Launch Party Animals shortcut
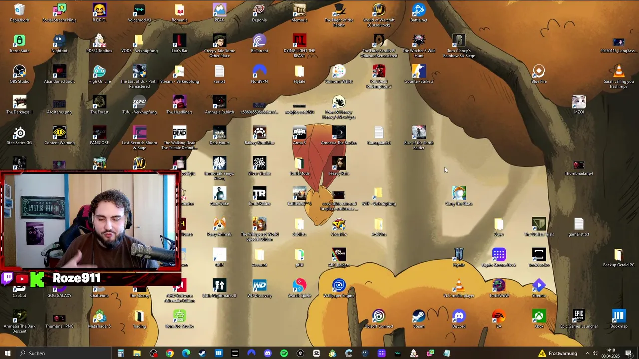This screenshot has width=639, height=359. tap(219, 227)
